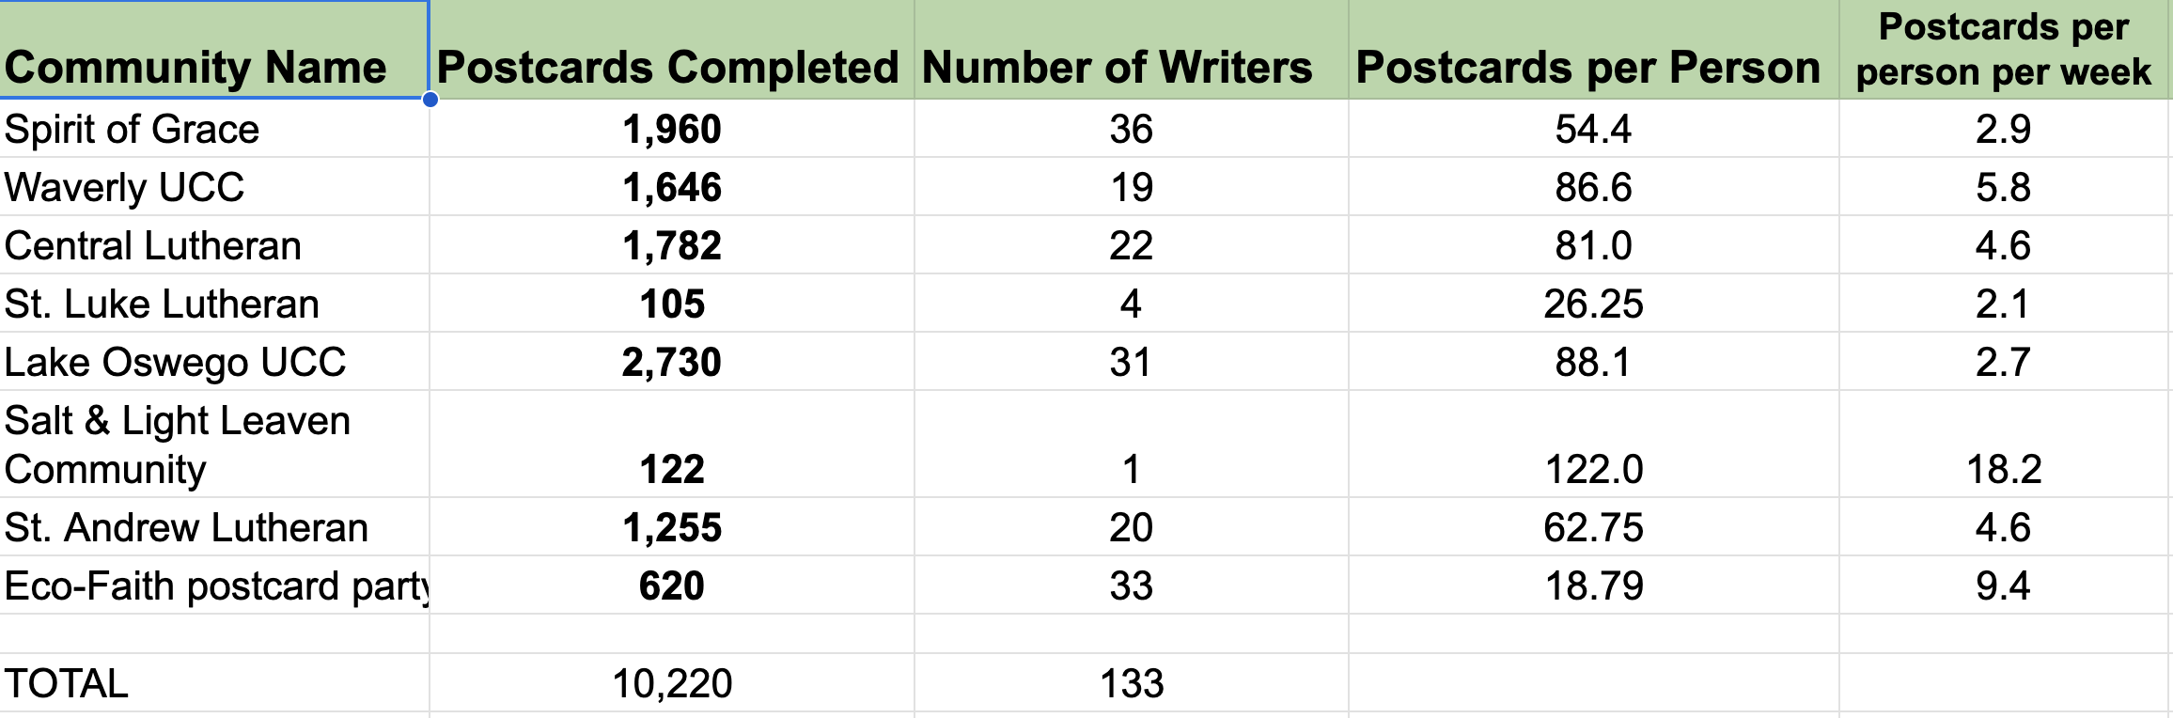The height and width of the screenshot is (718, 2173).
Task: Click the blue selection fill handle dot
Action: point(430,99)
